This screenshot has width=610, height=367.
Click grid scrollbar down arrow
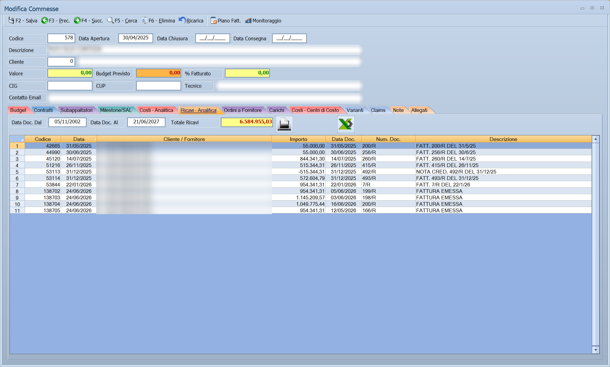[596, 350]
